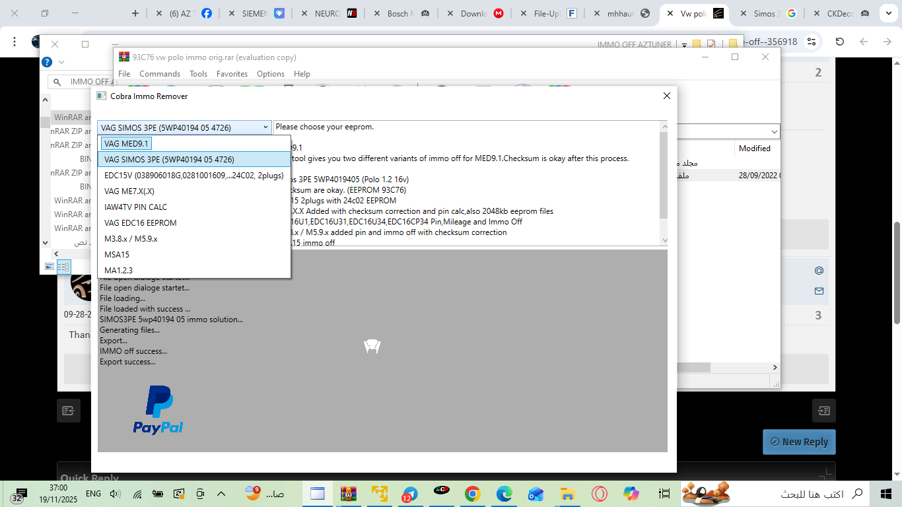Switch to the Bosch browser tab
Screen dimensions: 902x507
pyautogui.click(x=401, y=13)
